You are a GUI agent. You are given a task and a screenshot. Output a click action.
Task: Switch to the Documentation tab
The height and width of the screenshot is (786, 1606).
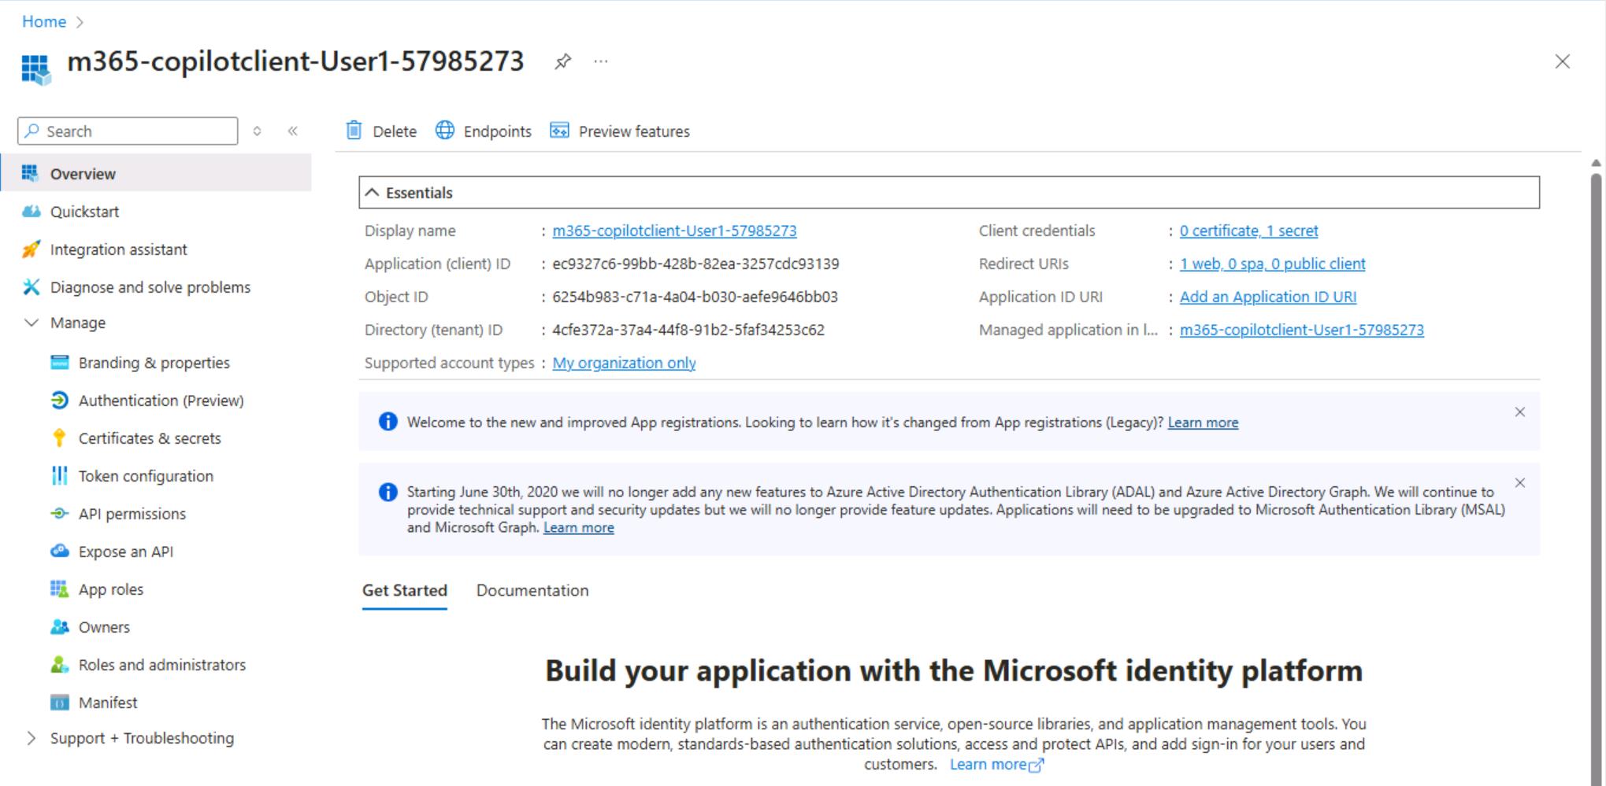point(532,590)
